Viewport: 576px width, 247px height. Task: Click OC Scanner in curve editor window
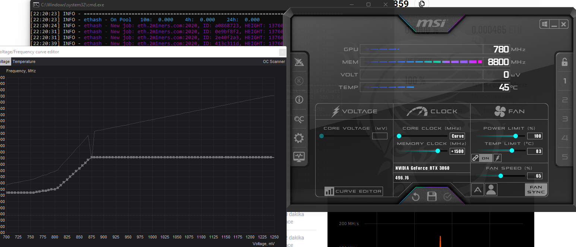(274, 61)
